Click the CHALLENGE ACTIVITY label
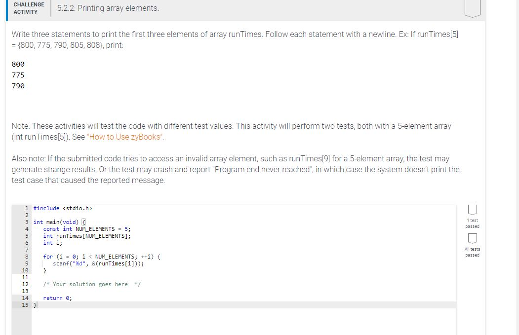This screenshot has width=519, height=335. coord(28,7)
